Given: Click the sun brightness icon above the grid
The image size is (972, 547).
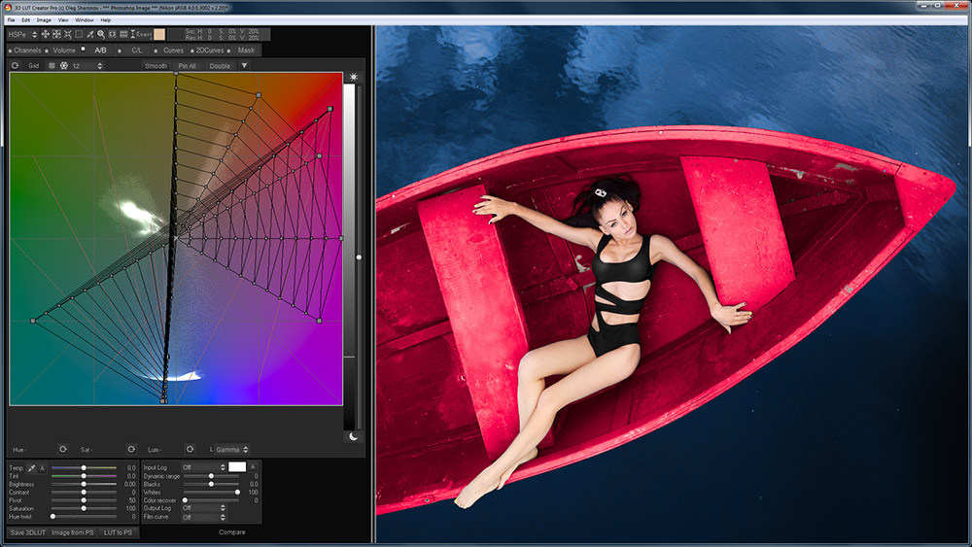Looking at the screenshot, I should click(354, 77).
